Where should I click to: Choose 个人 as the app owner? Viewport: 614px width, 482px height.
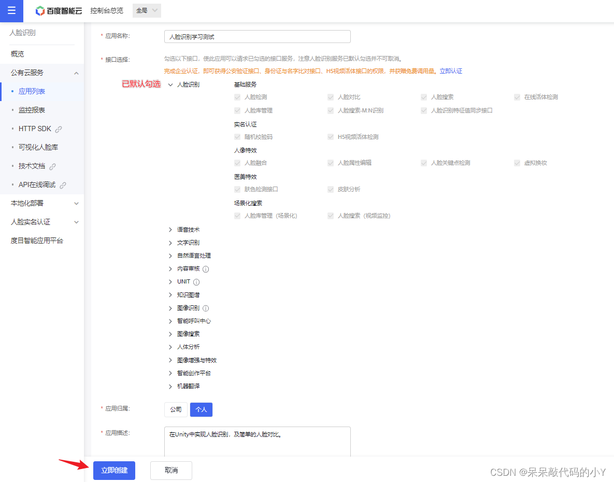point(201,409)
